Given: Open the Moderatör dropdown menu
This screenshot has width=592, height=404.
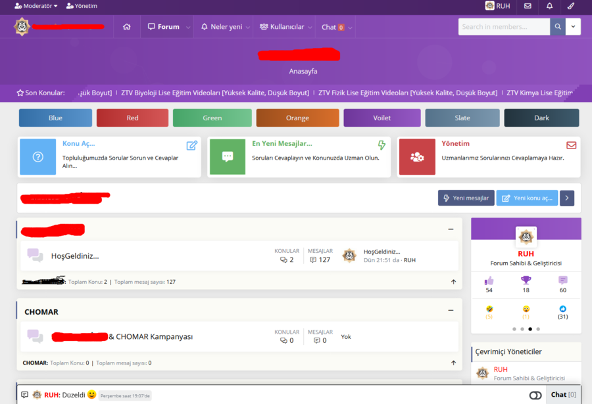Looking at the screenshot, I should (36, 6).
